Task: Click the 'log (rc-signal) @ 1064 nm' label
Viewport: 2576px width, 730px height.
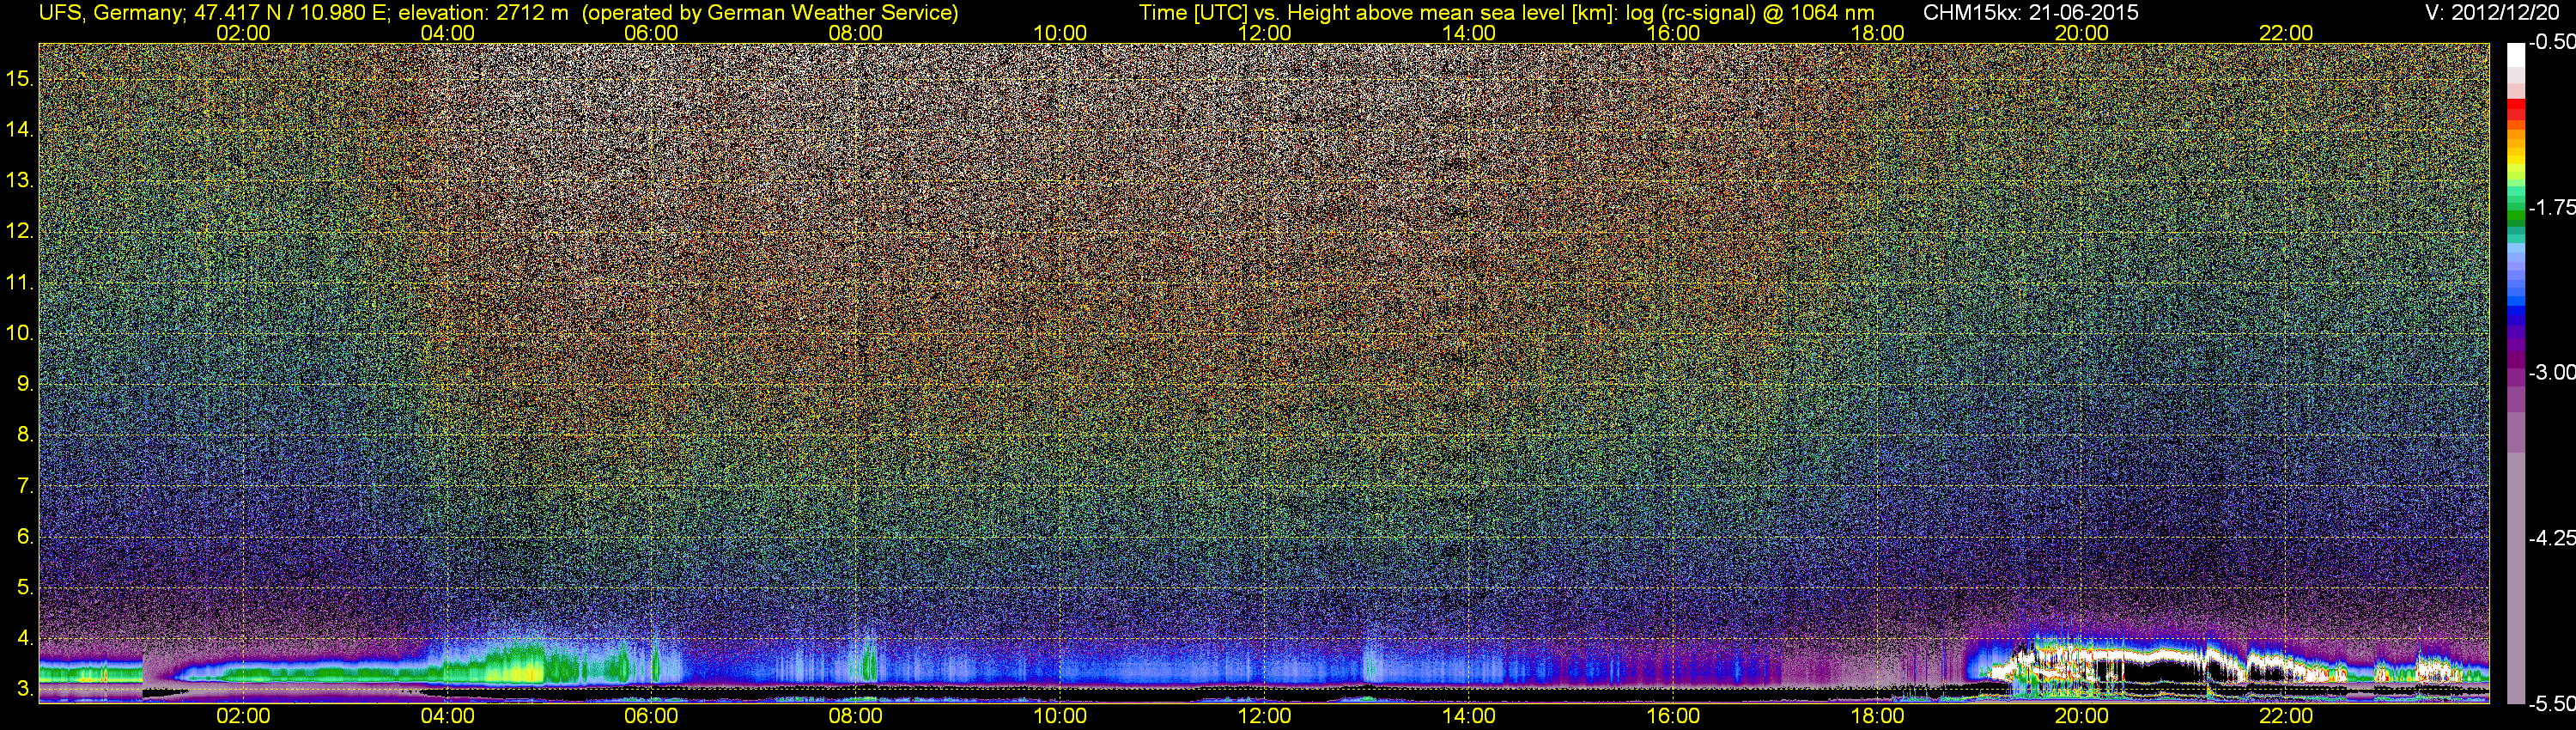Action: [1750, 13]
